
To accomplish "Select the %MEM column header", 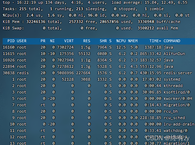I will click(x=133, y=41).
